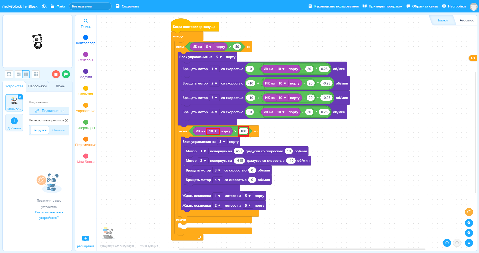The width and height of the screenshot is (479, 253).
Task: Open motor 1 dropdown in Вращать мотор block
Action: point(214,69)
